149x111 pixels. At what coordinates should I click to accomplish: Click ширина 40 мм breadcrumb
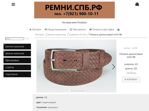78,35
